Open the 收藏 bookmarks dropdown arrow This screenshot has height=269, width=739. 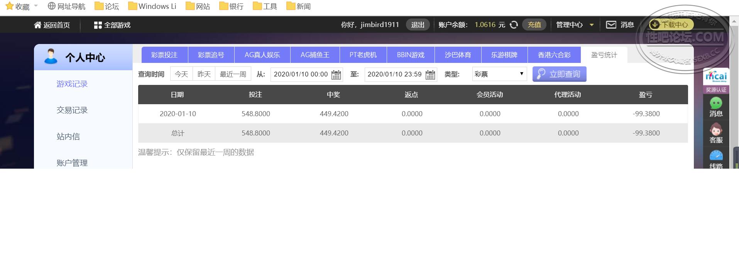(x=36, y=6)
